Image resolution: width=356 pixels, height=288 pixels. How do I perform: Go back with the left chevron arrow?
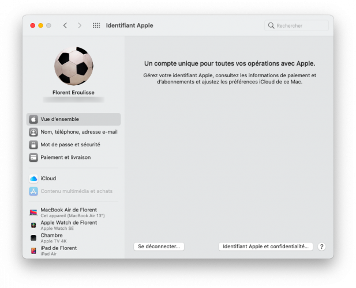65,25
